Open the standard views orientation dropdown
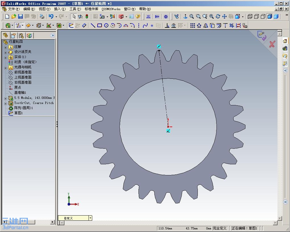Screen dimensions: 290x232 pyautogui.click(x=243, y=17)
